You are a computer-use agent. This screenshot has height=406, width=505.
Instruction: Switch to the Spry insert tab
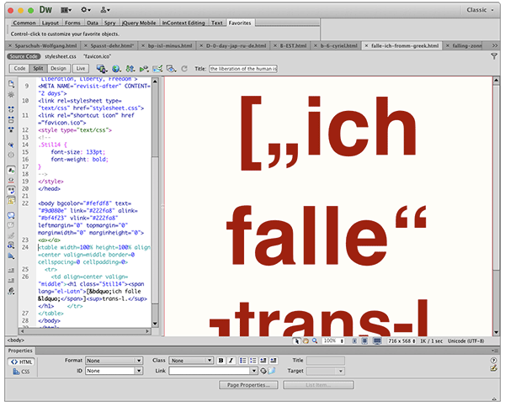point(109,23)
